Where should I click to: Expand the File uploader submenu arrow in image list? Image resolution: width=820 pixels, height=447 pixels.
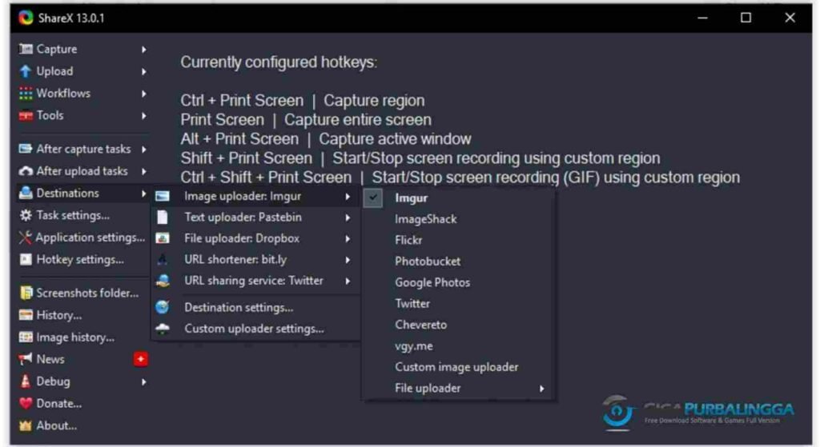coord(542,389)
